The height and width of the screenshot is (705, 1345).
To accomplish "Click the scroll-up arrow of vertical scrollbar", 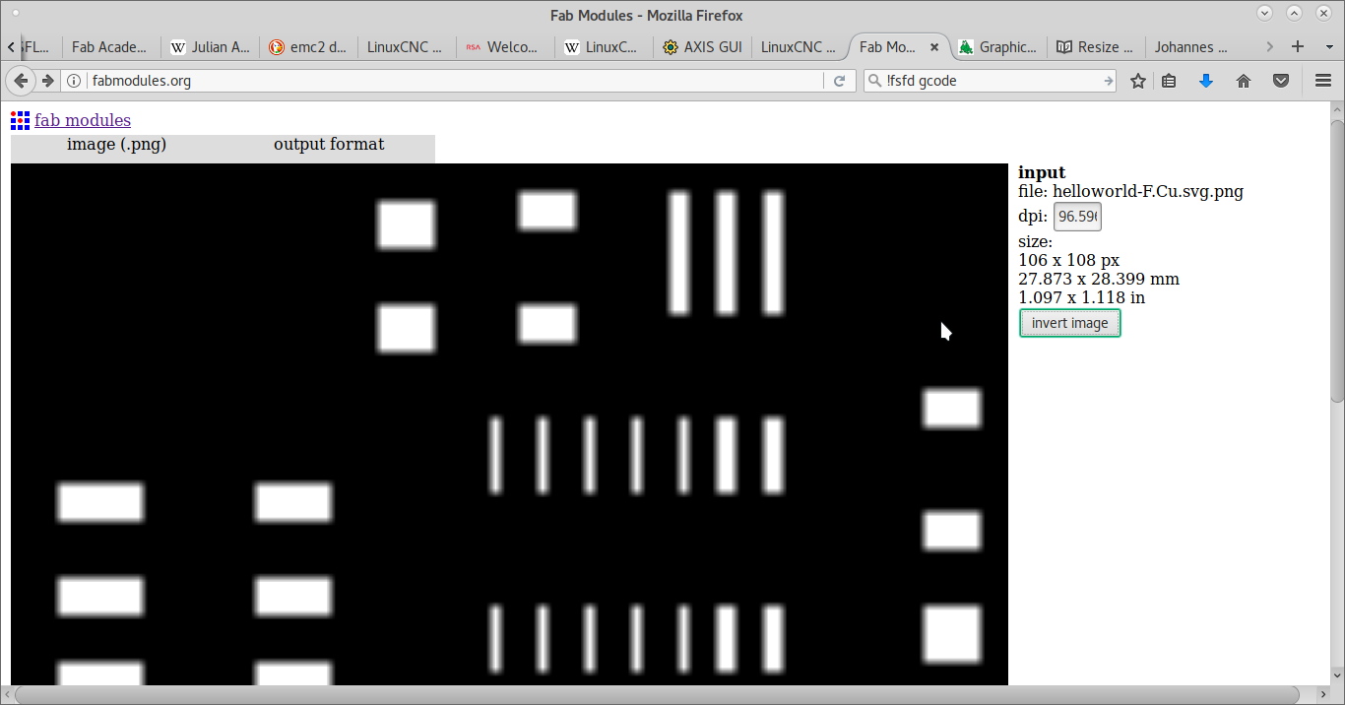I will 1337,108.
